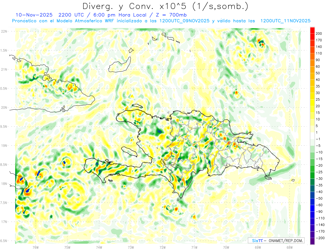Click the positive '200' color scale value

(319, 34)
